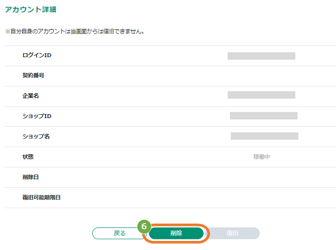Click the 企業名 row label
This screenshot has height=250, width=336.
click(31, 96)
